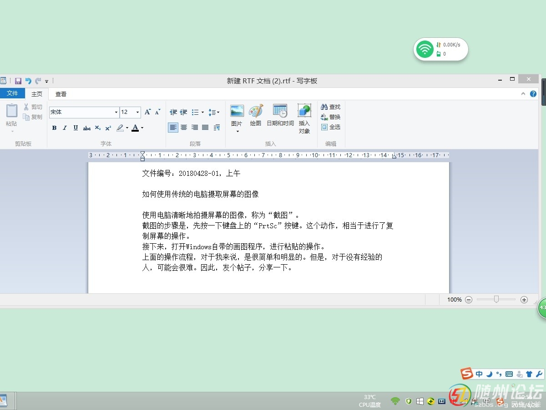The width and height of the screenshot is (546, 410).
Task: Switch to the 查看 (View) tab
Action: (61, 94)
